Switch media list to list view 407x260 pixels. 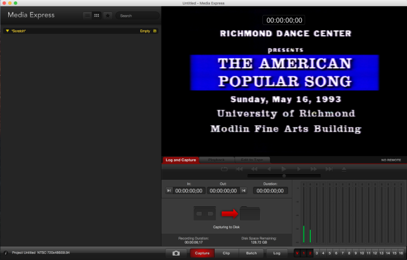point(88,16)
